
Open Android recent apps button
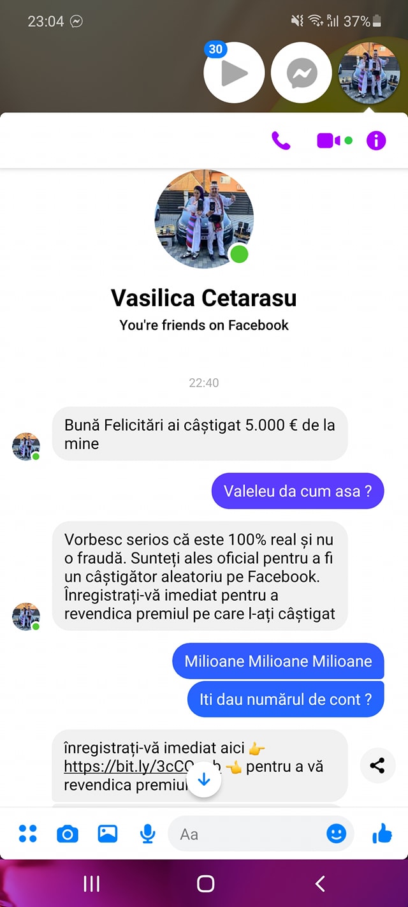pos(92,883)
